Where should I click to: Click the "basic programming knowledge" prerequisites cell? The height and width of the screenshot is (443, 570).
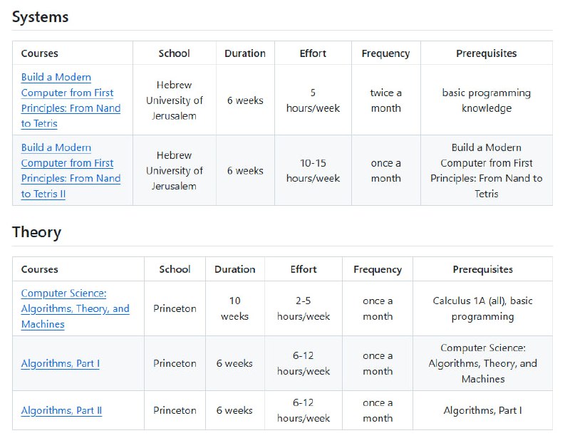tap(486, 100)
